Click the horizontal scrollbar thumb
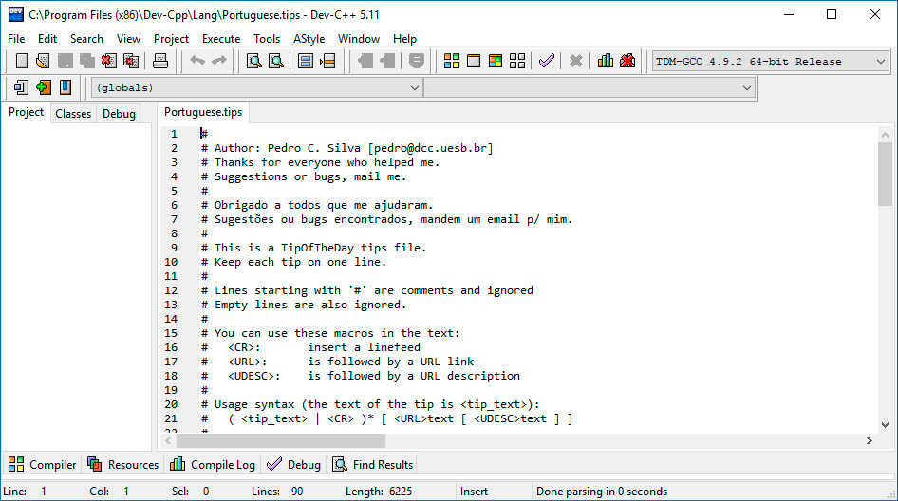Viewport: 898px width, 501px height. (x=281, y=440)
